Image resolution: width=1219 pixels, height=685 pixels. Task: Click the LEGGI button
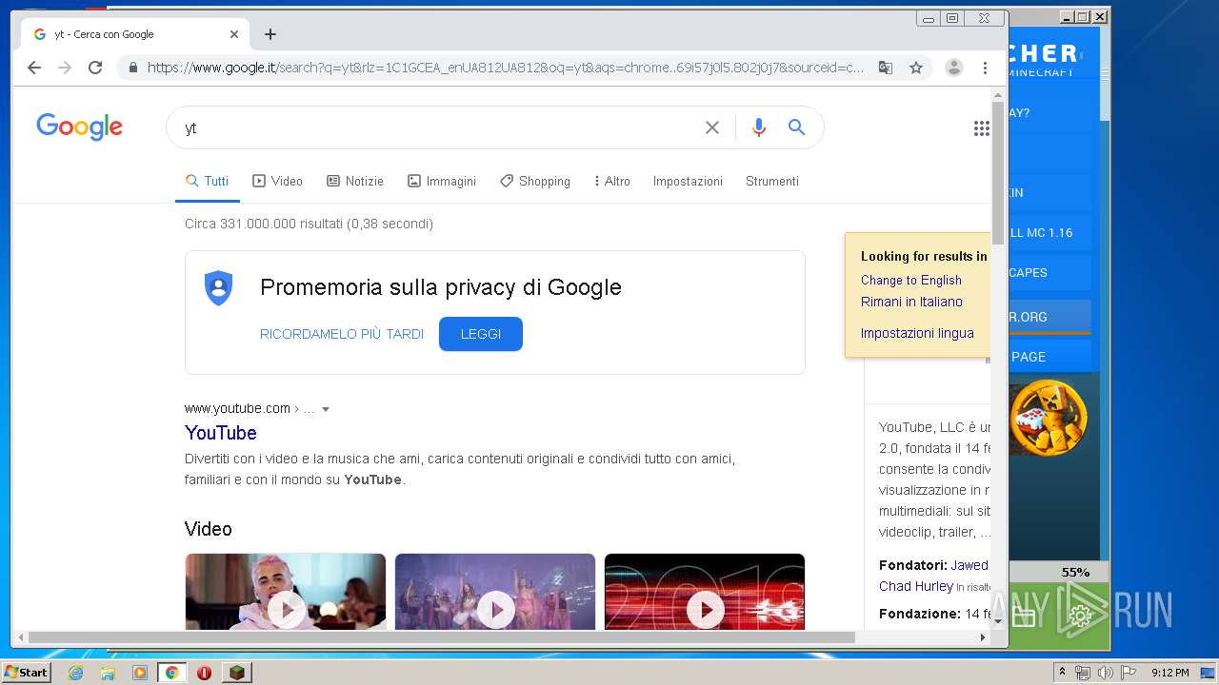pyautogui.click(x=481, y=334)
